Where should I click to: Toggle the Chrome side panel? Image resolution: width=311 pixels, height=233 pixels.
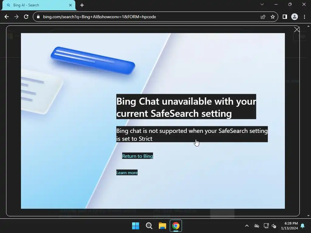click(x=285, y=17)
